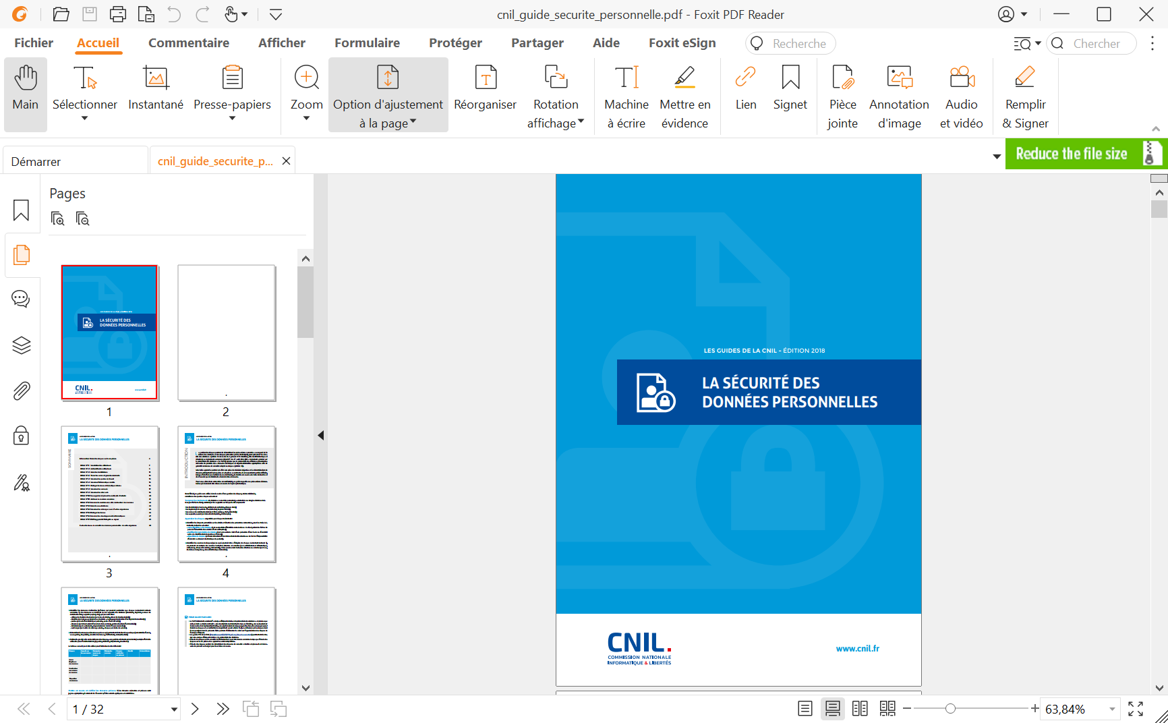Open the Fichier menu
This screenshot has width=1168, height=723.
(x=34, y=43)
